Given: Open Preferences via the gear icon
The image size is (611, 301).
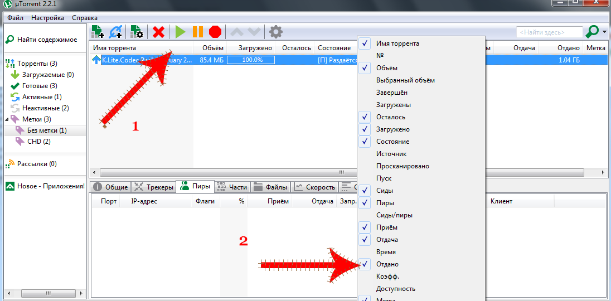Looking at the screenshot, I should [x=276, y=32].
